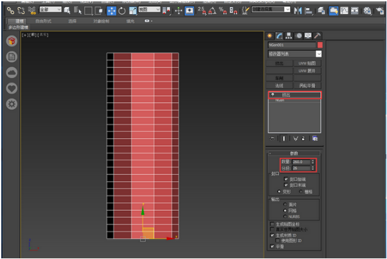Toggle Spinner Snap icon

pyautogui.click(x=233, y=11)
